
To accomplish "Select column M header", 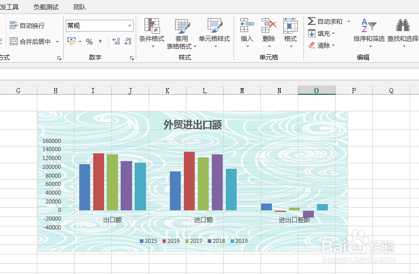I will (x=242, y=91).
